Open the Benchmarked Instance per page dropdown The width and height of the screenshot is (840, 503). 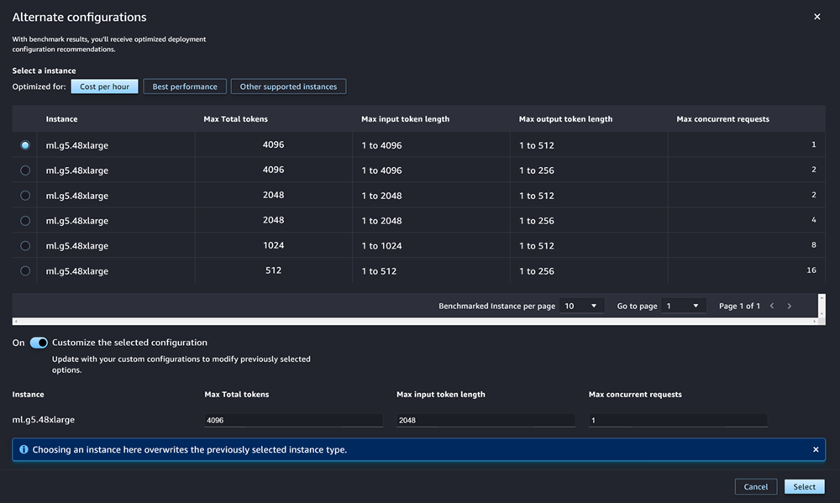point(581,306)
